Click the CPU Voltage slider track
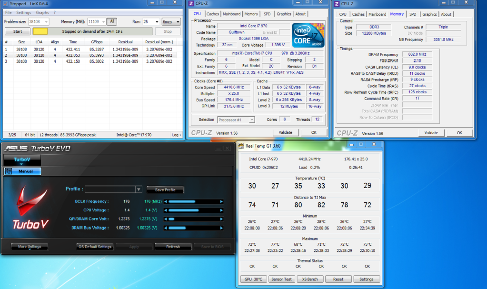The width and height of the screenshot is (487, 289). [x=193, y=210]
